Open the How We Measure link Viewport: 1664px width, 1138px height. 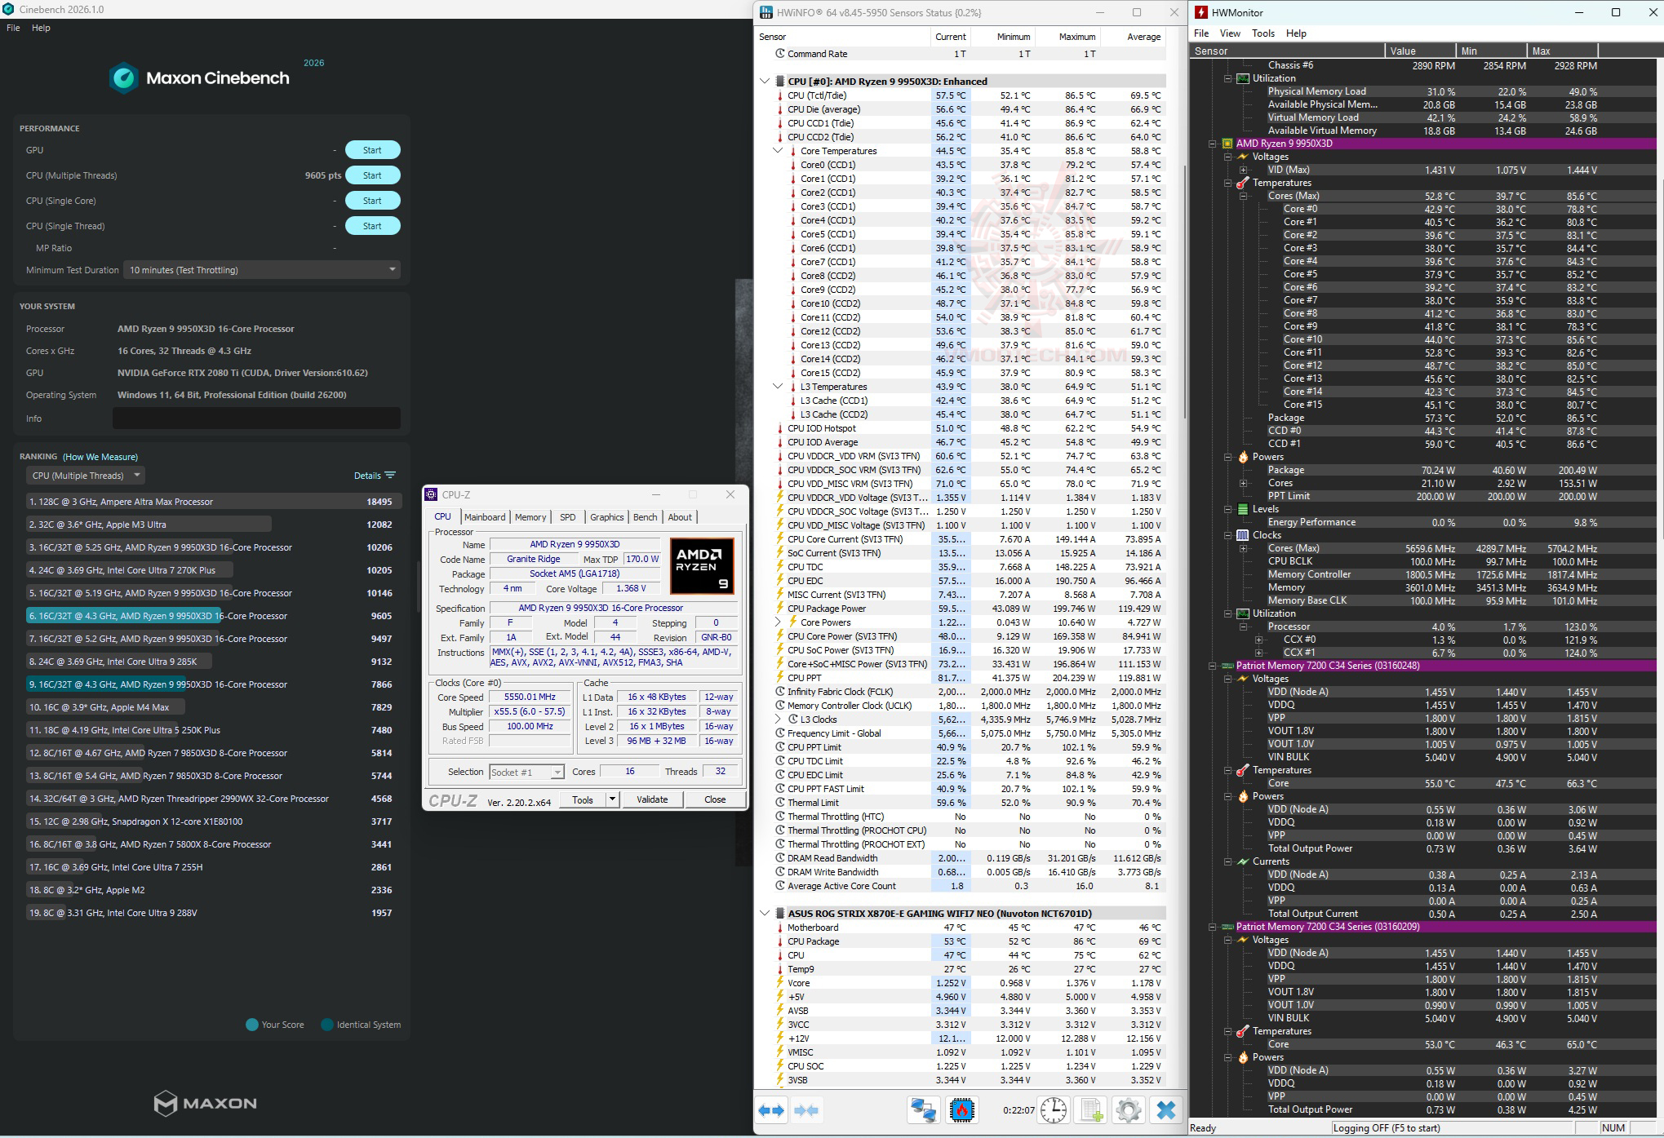tap(100, 457)
